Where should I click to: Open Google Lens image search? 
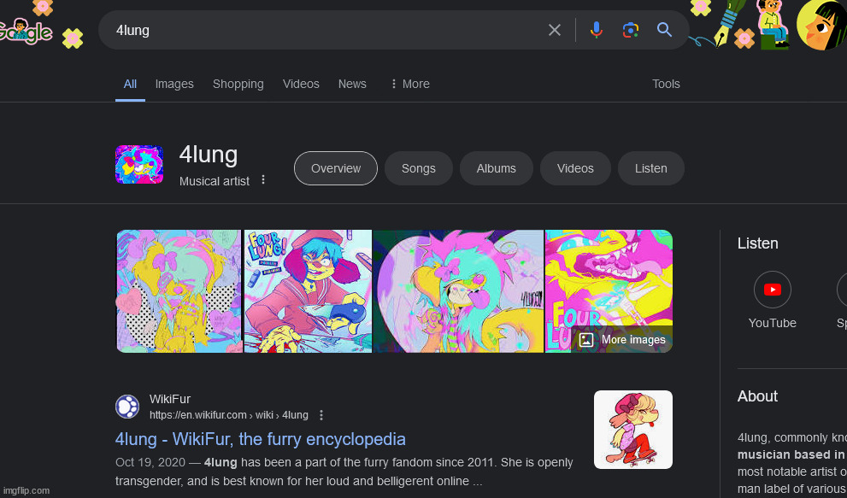coord(631,31)
